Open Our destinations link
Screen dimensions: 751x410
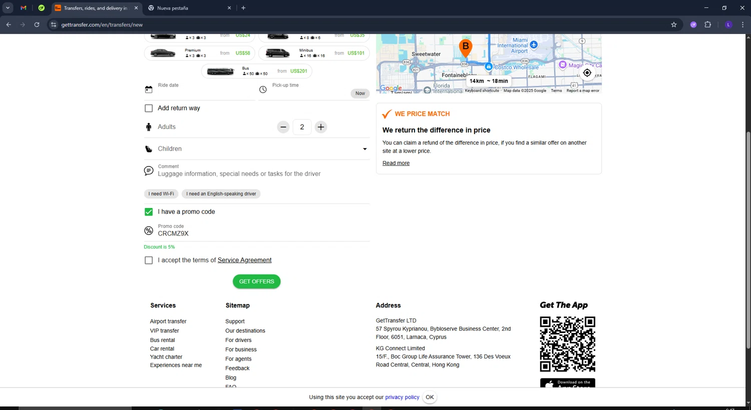(245, 331)
